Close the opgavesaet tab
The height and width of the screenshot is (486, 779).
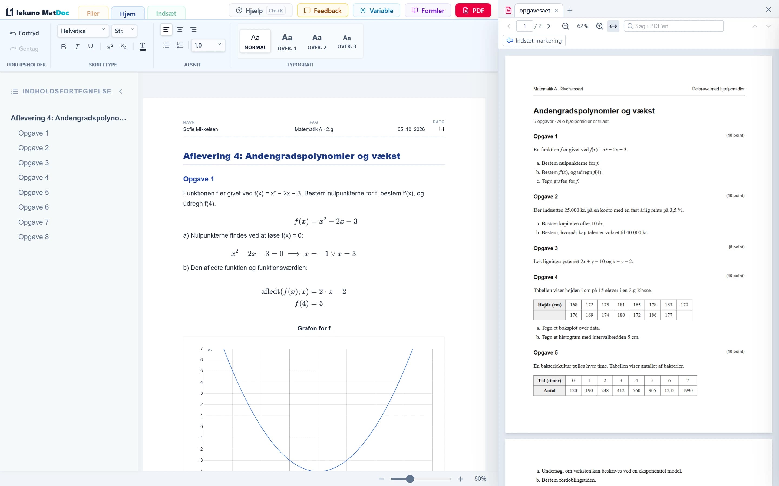click(556, 11)
